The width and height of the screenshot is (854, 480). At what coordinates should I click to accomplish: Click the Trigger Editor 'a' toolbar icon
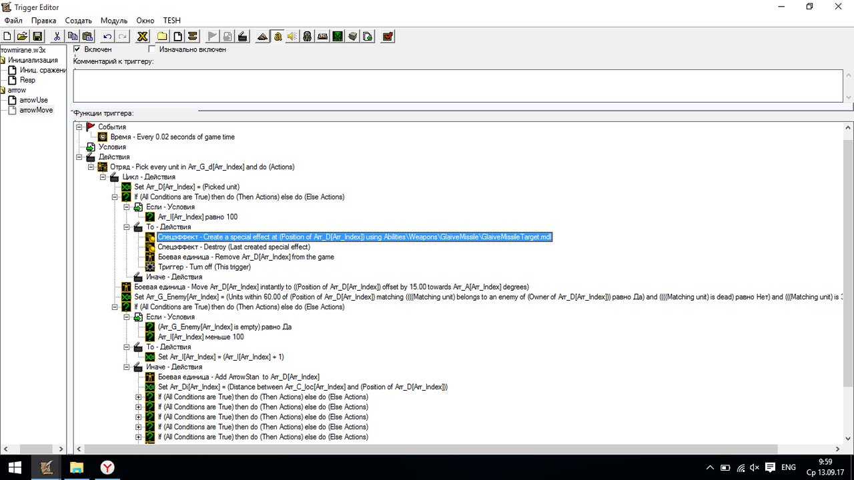278,36
